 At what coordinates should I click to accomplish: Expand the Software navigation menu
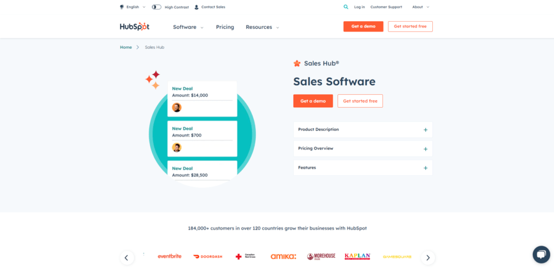[189, 27]
